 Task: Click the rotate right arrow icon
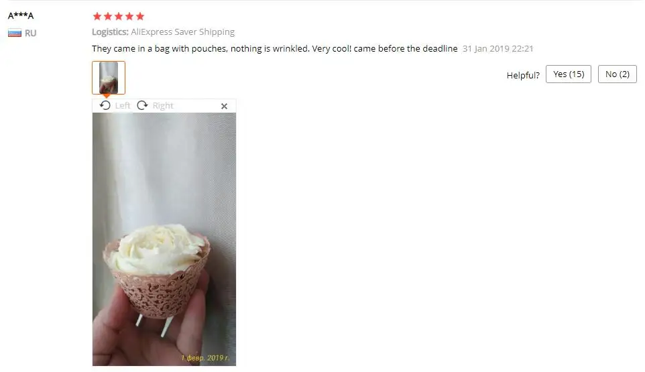click(142, 106)
